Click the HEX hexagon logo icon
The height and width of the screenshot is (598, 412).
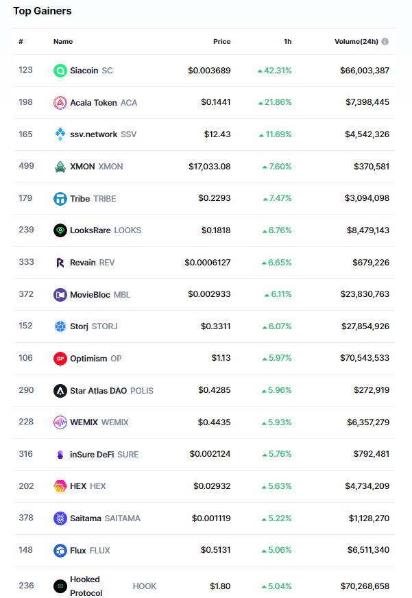click(x=60, y=487)
